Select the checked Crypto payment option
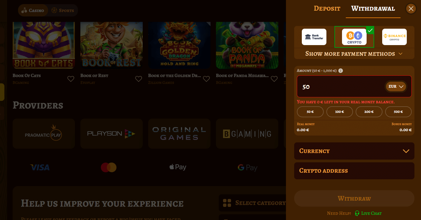The width and height of the screenshot is (421, 220). pyautogui.click(x=354, y=37)
